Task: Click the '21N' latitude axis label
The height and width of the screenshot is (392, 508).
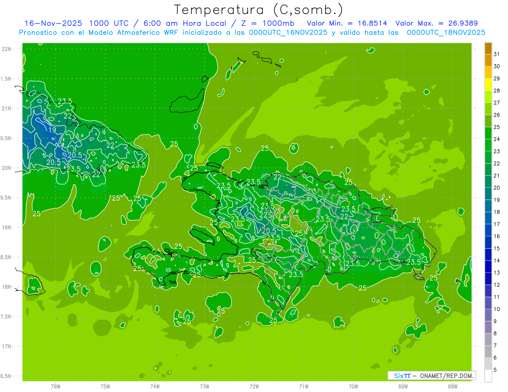Action: click(6, 108)
